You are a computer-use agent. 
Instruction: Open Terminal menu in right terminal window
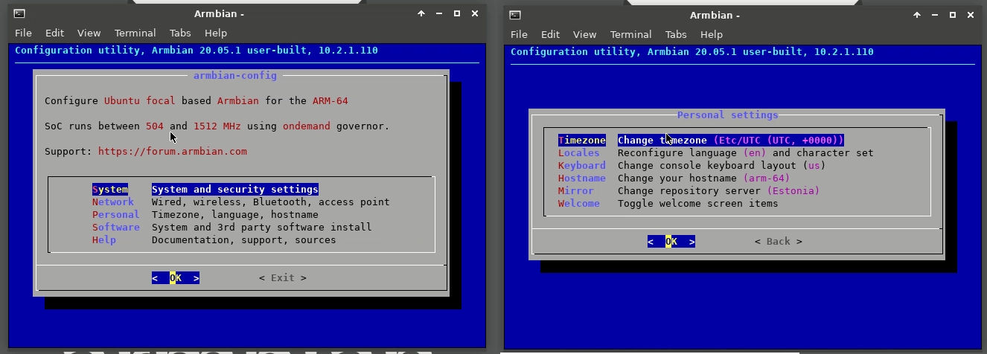(631, 34)
